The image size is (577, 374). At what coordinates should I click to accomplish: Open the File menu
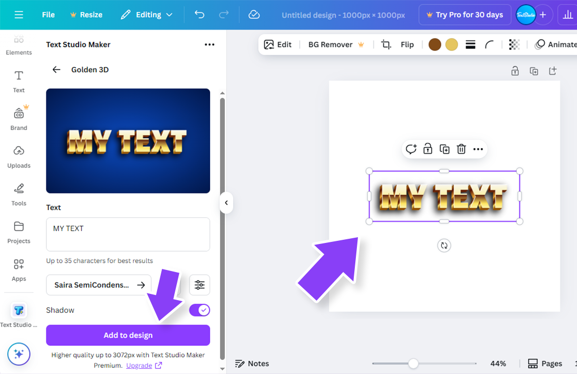[48, 15]
